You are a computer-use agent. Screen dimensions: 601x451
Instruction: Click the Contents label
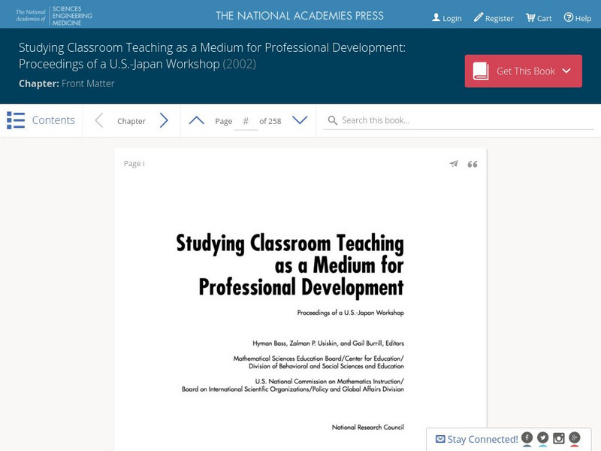click(x=53, y=120)
